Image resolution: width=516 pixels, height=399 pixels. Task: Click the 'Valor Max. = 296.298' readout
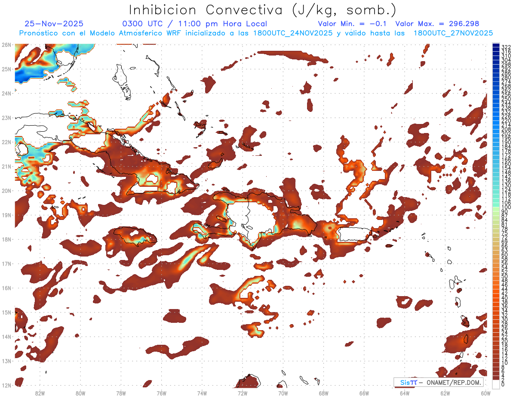(x=437, y=24)
